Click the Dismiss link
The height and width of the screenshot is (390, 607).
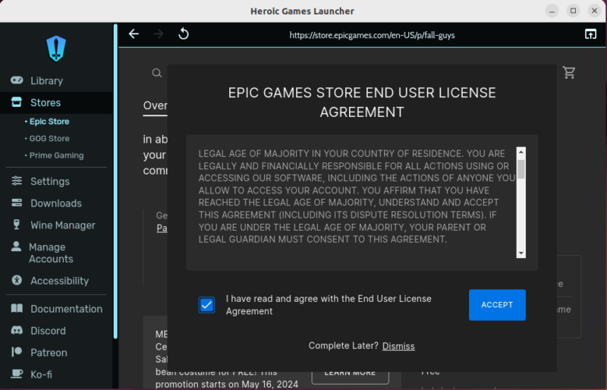click(398, 346)
